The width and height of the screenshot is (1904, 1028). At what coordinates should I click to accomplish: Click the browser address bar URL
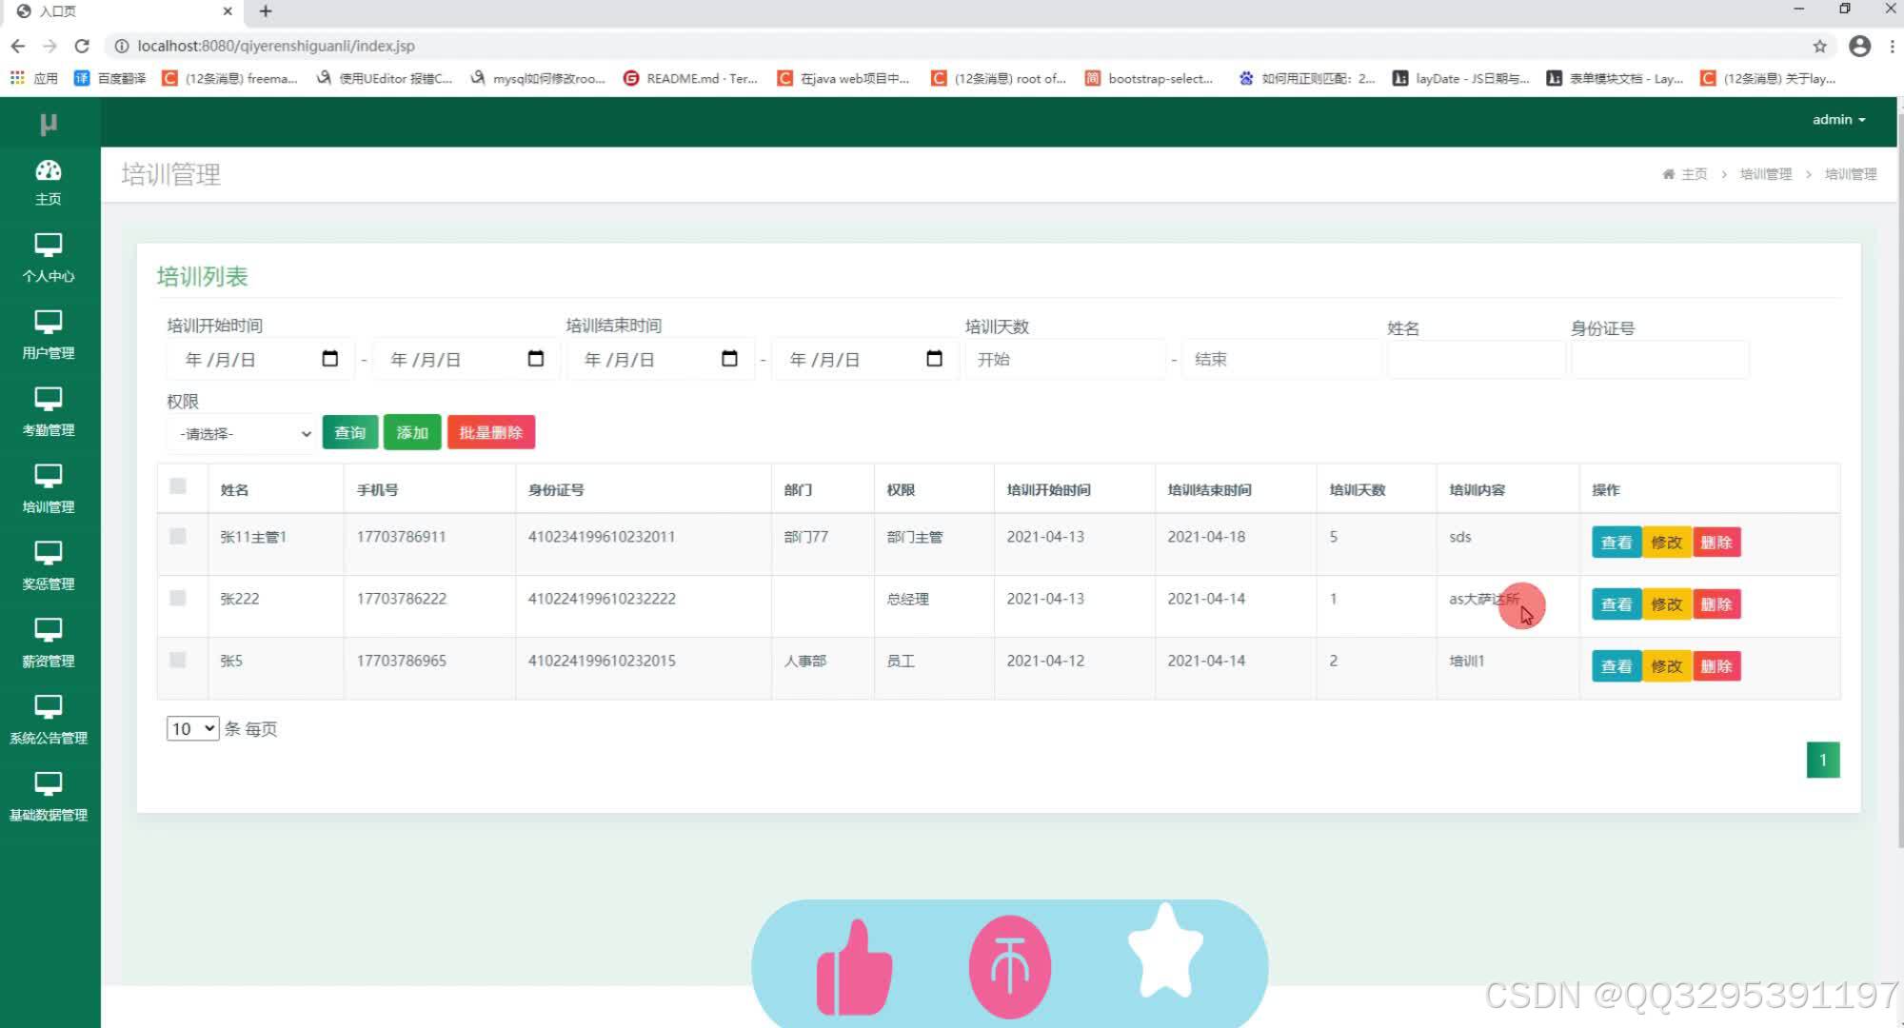tap(276, 46)
